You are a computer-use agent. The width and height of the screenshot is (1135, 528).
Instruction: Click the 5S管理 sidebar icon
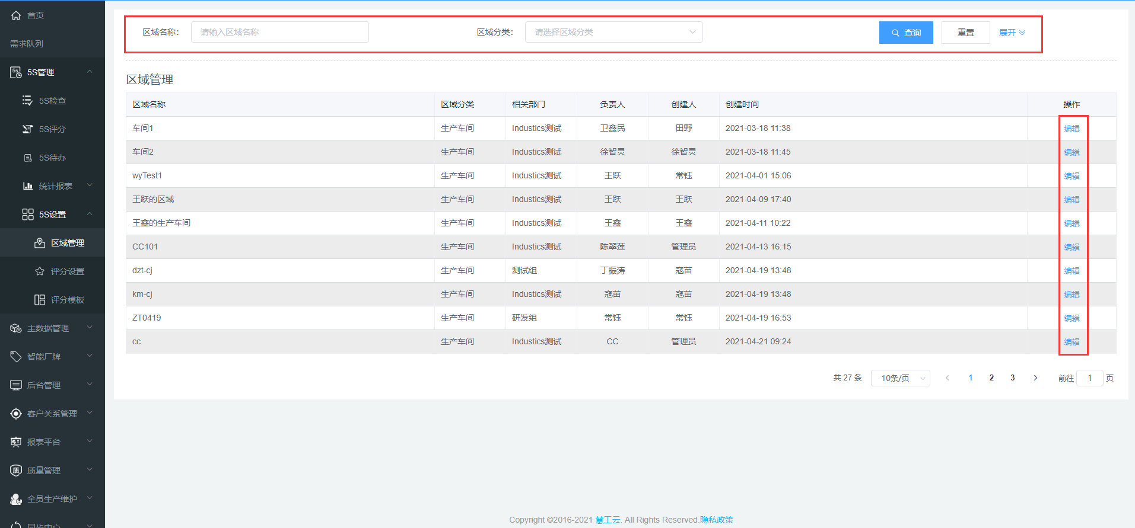coord(16,72)
